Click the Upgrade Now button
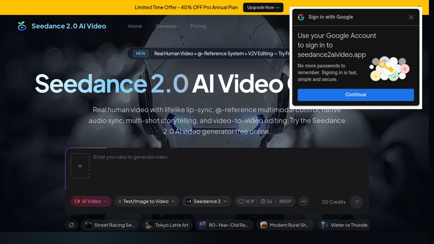Screen dimensions: 434x244 [263, 8]
